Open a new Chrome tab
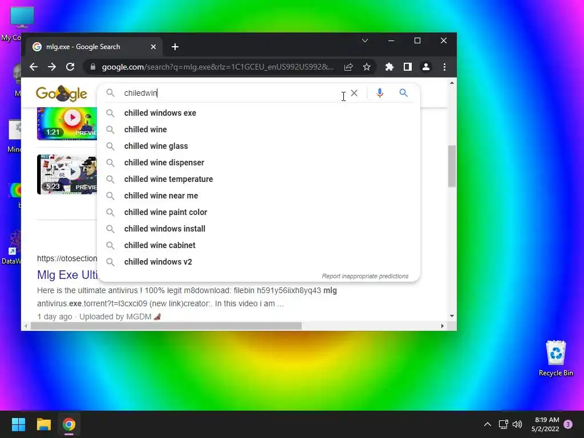Viewport: 584px width, 438px height. (x=175, y=47)
